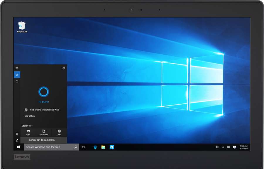Click the battery status tray icon
This screenshot has height=169, width=264.
pyautogui.click(x=229, y=147)
